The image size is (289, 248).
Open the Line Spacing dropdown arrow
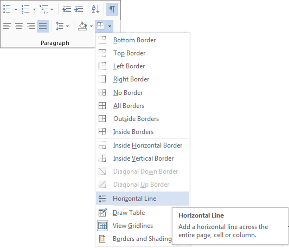click(x=67, y=26)
